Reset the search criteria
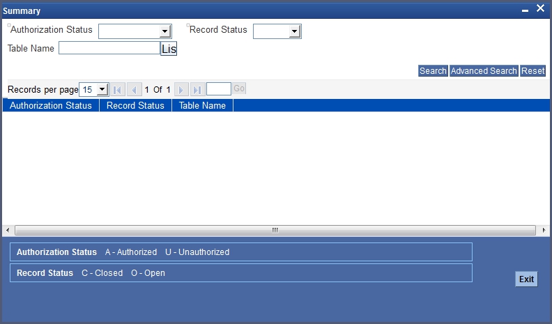Viewport: 552px width, 324px height. 533,70
